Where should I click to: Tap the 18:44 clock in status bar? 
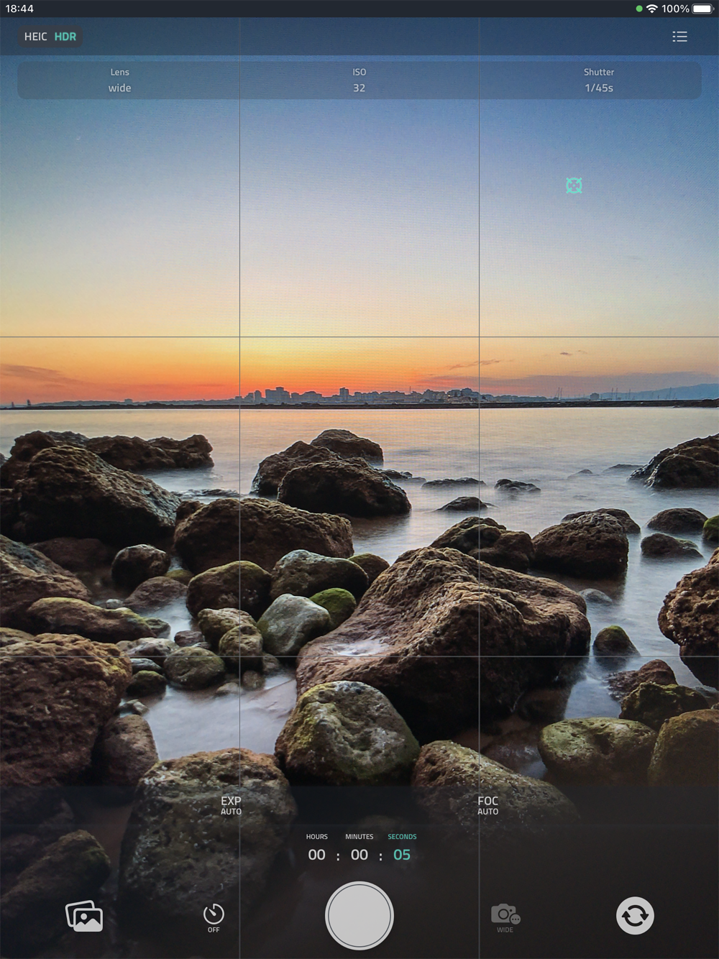tap(19, 9)
